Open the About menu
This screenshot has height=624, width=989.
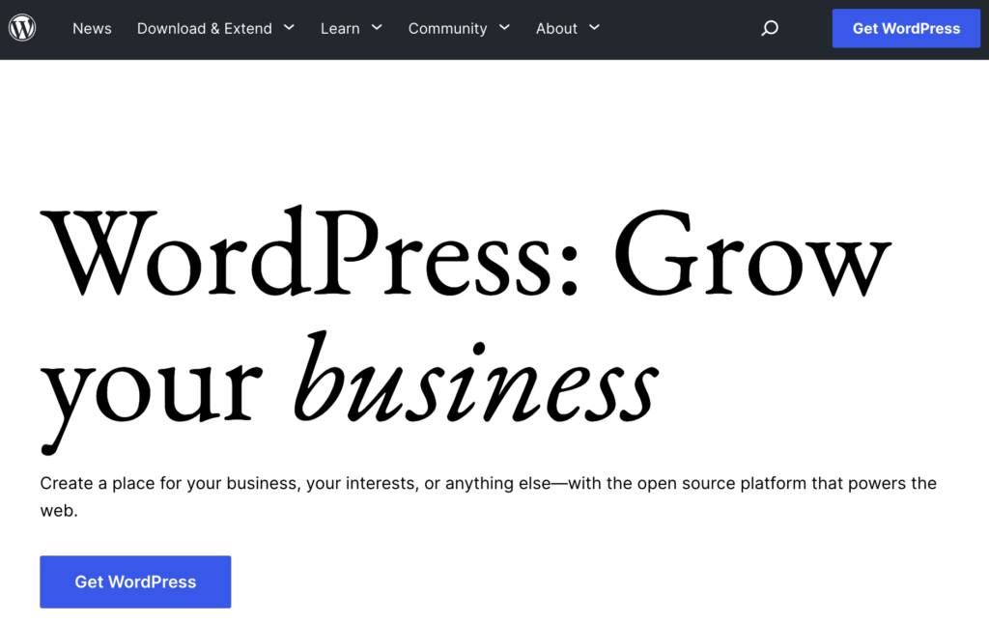556,28
